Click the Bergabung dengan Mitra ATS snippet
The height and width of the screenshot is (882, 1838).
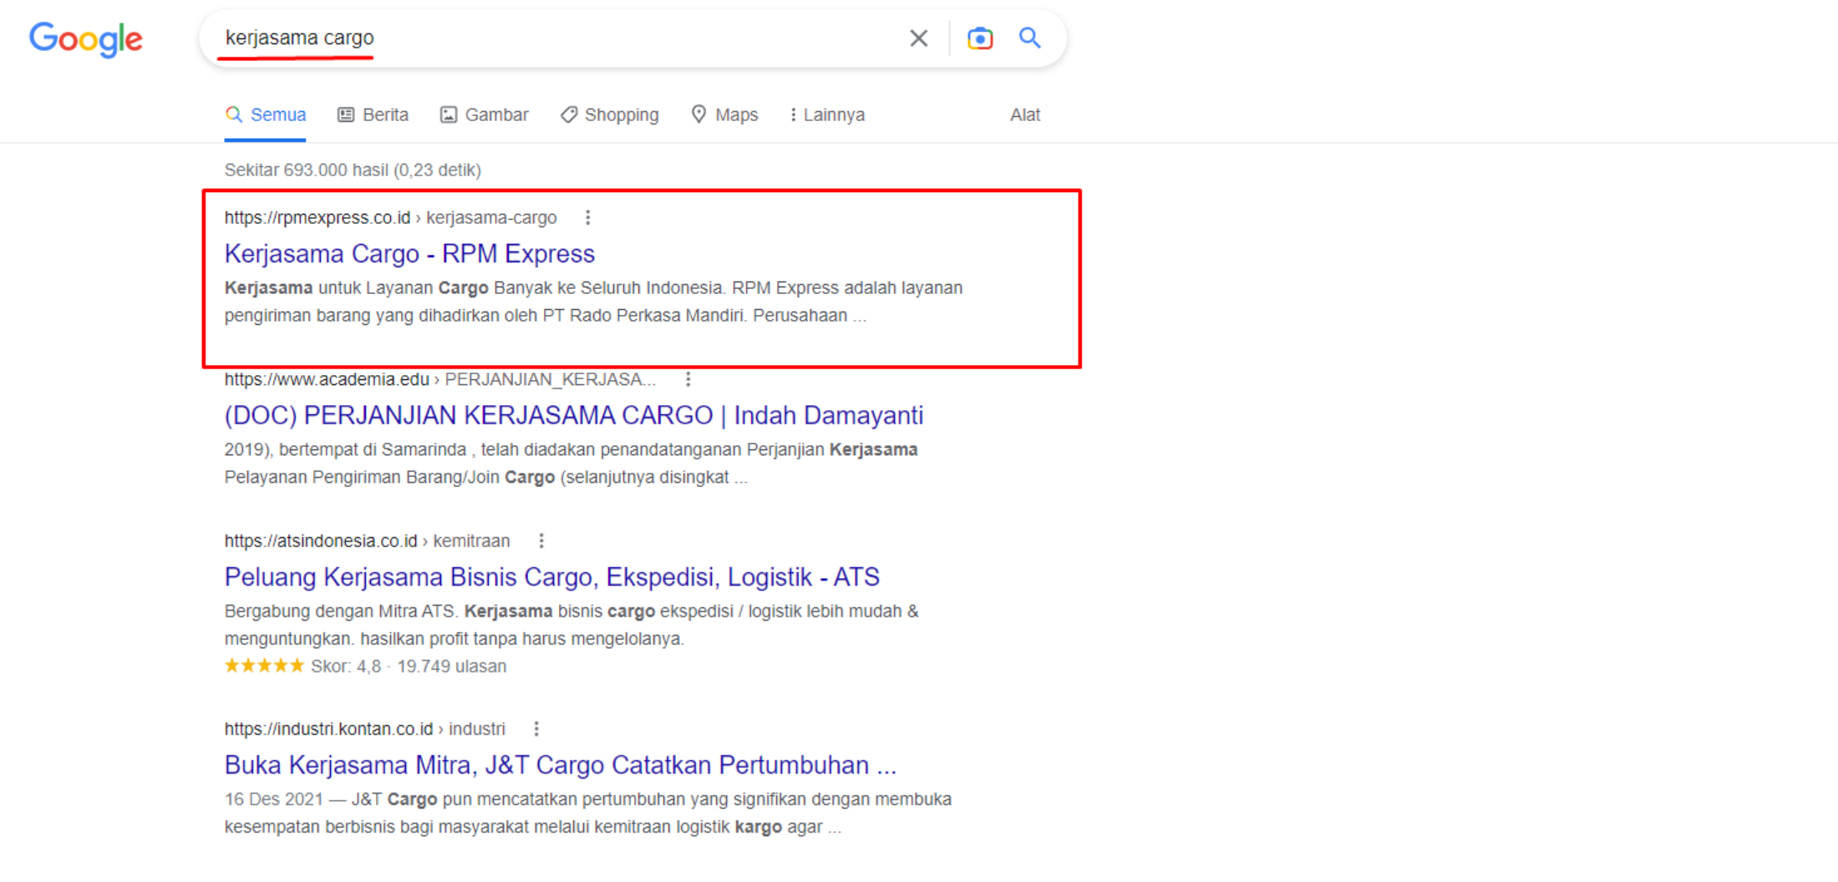[x=571, y=625]
